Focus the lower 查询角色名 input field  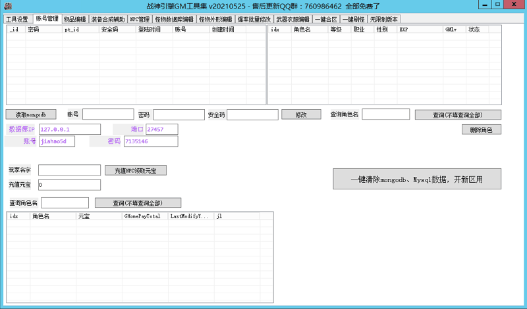pos(65,202)
